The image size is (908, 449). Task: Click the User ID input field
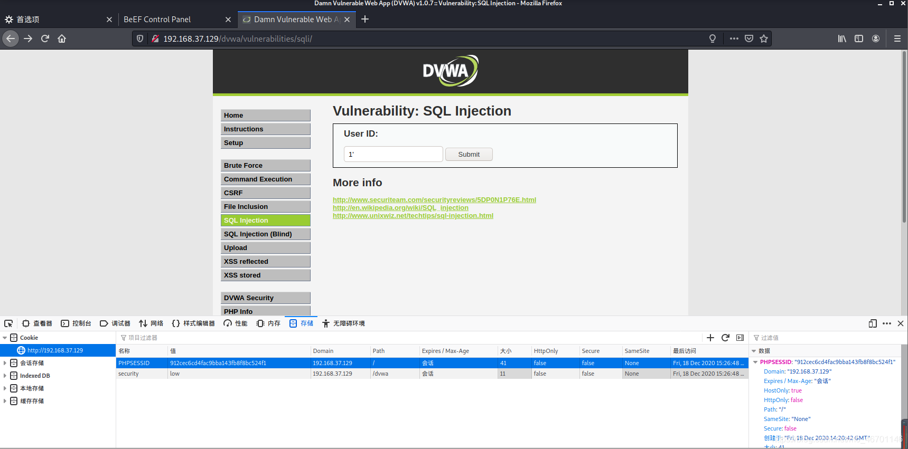(394, 154)
